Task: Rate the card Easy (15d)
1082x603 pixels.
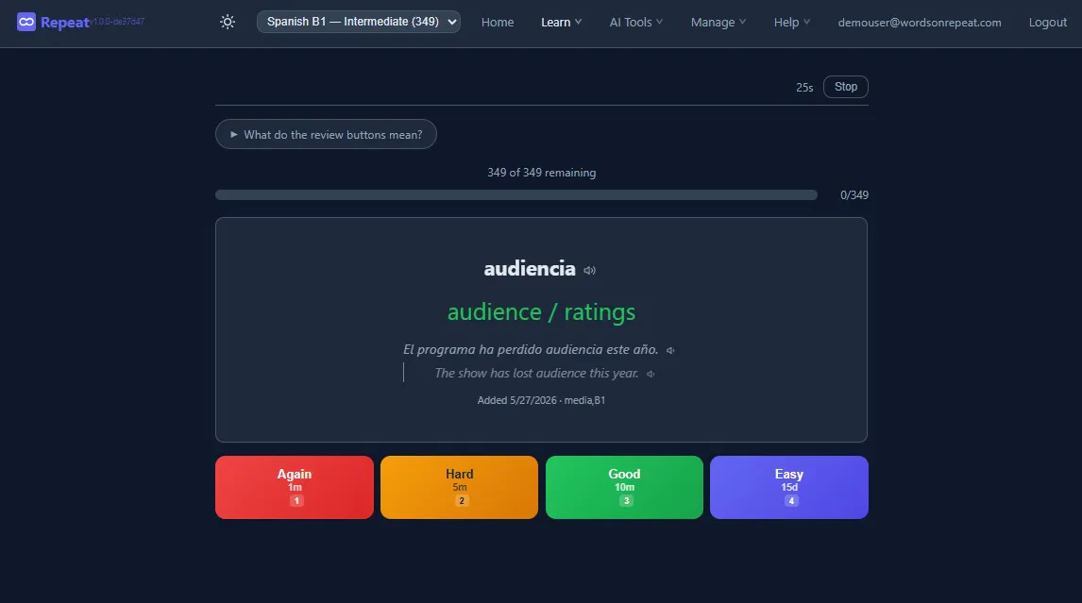Action: [789, 487]
